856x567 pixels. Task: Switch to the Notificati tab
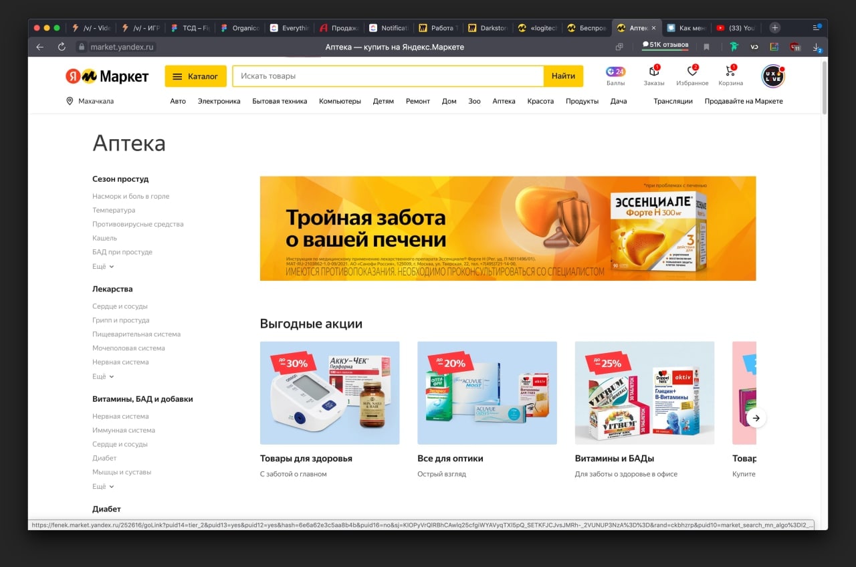[x=388, y=28]
